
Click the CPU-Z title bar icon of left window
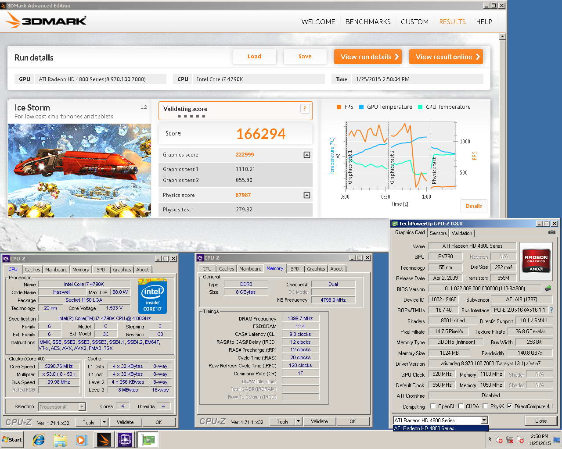[x=6, y=259]
